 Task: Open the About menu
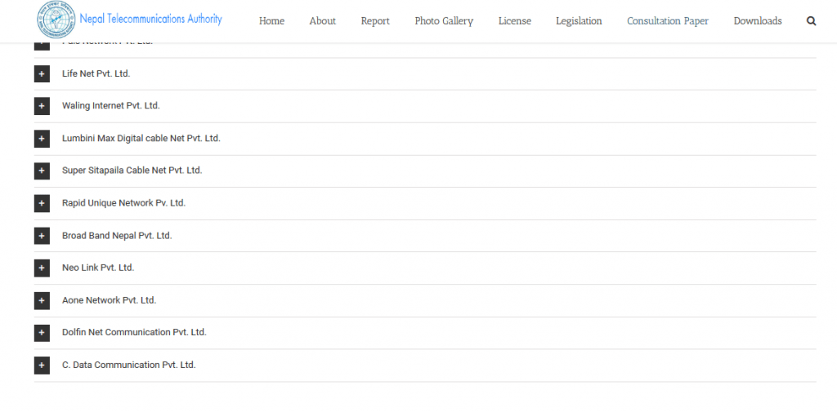pos(322,21)
